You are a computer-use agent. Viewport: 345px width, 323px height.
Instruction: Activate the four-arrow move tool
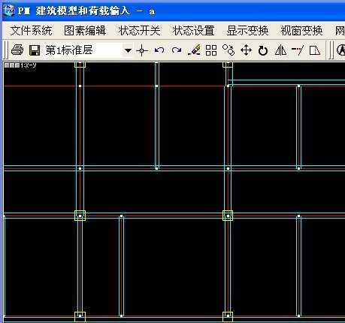click(x=246, y=50)
